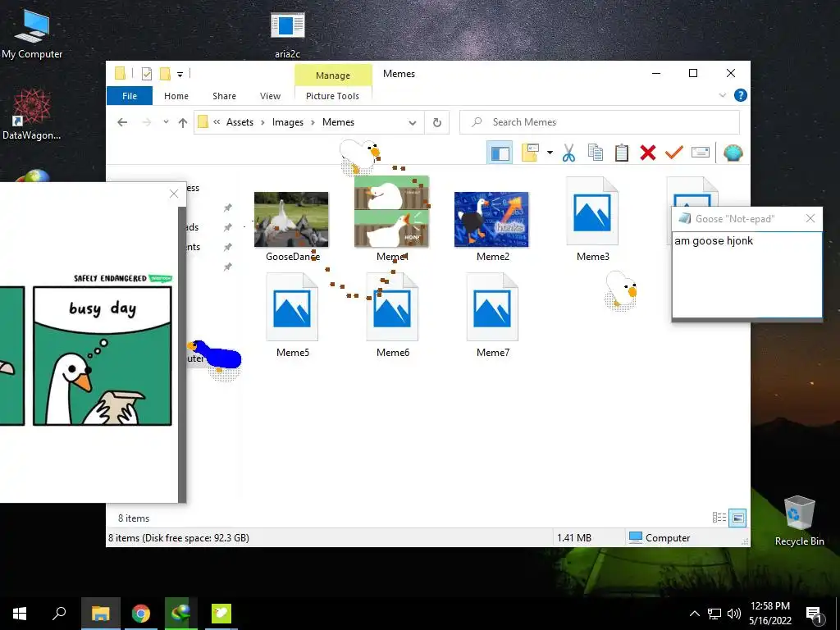
Task: Click the Search Memes field
Action: point(600,122)
